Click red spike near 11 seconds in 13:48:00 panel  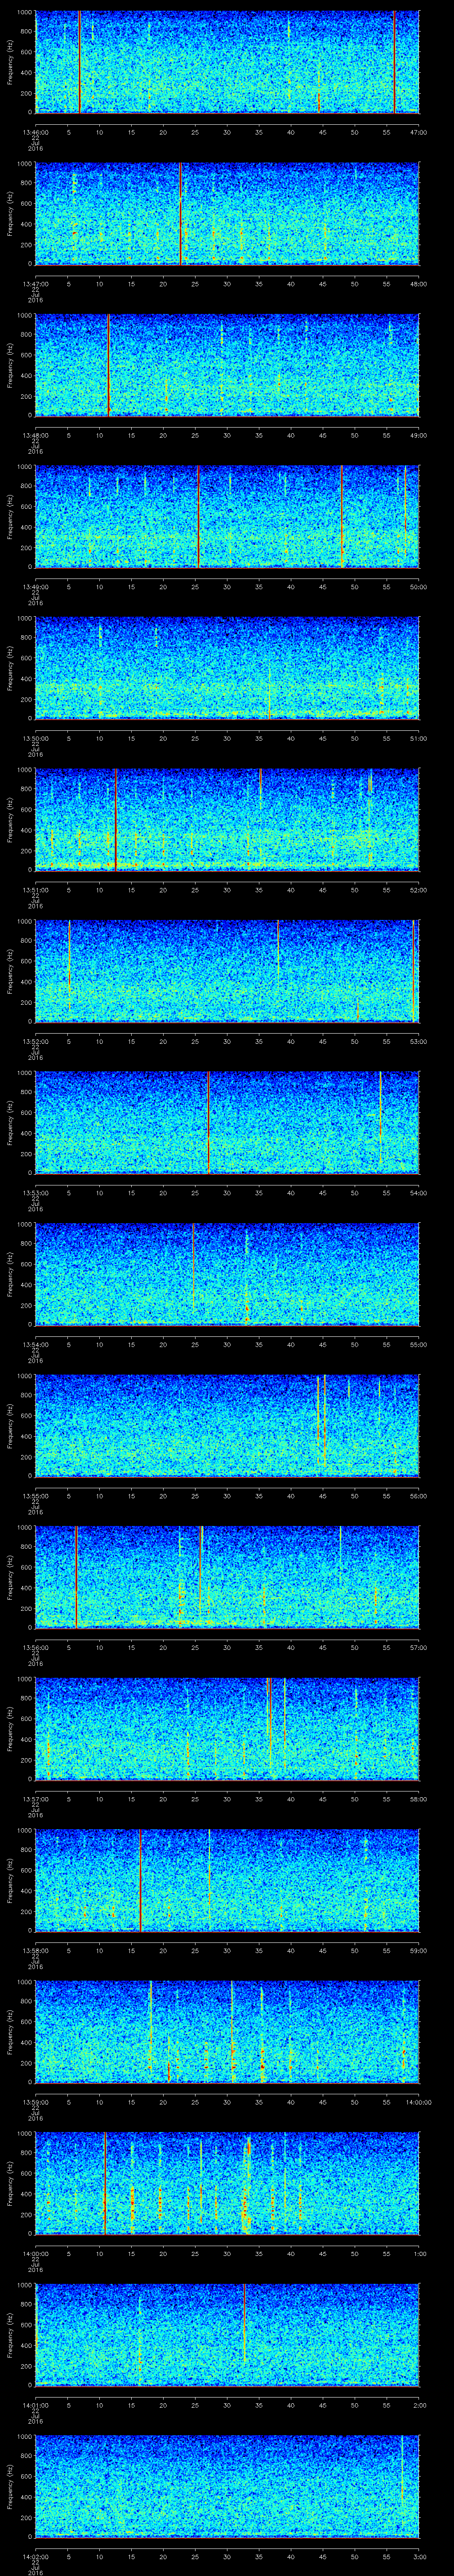click(x=108, y=365)
